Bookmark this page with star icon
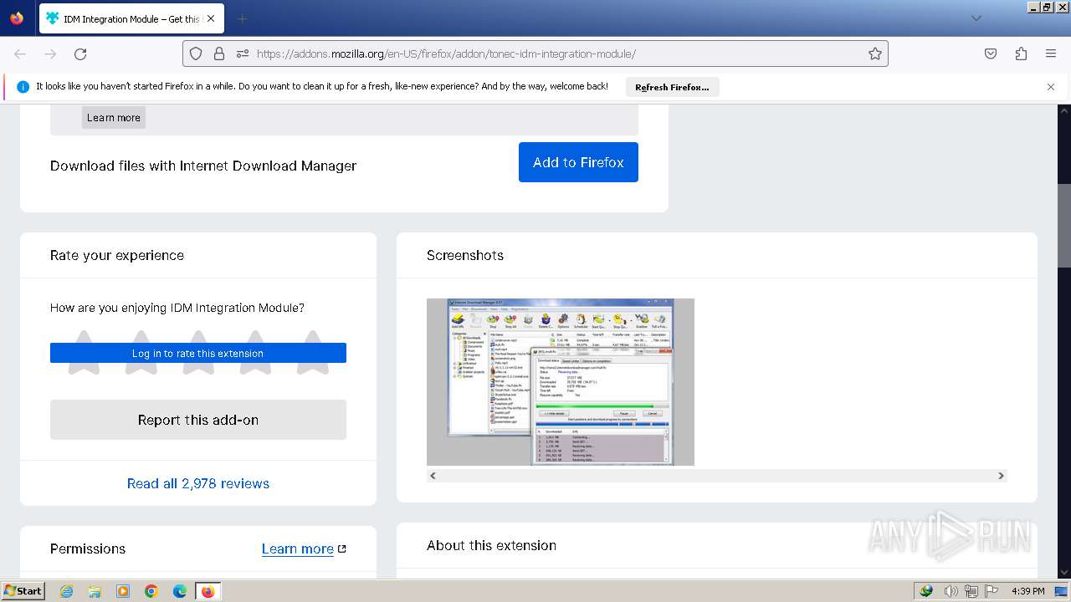Image resolution: width=1071 pixels, height=602 pixels. tap(875, 54)
